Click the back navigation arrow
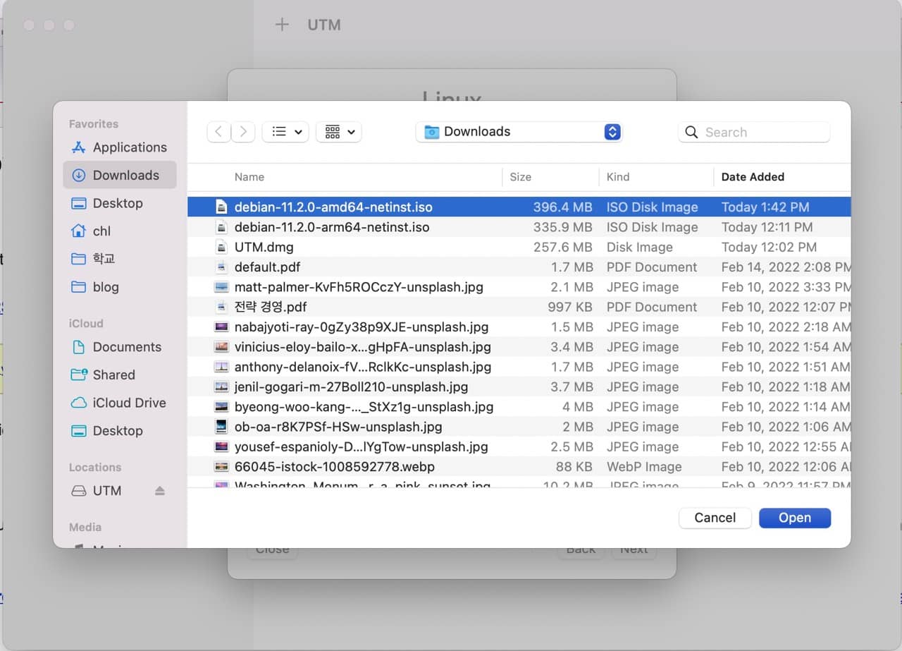The width and height of the screenshot is (902, 651). tap(218, 132)
